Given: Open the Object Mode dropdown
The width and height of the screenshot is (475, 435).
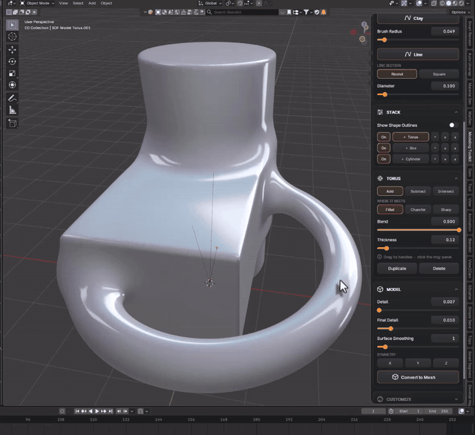Looking at the screenshot, I should pyautogui.click(x=37, y=3).
